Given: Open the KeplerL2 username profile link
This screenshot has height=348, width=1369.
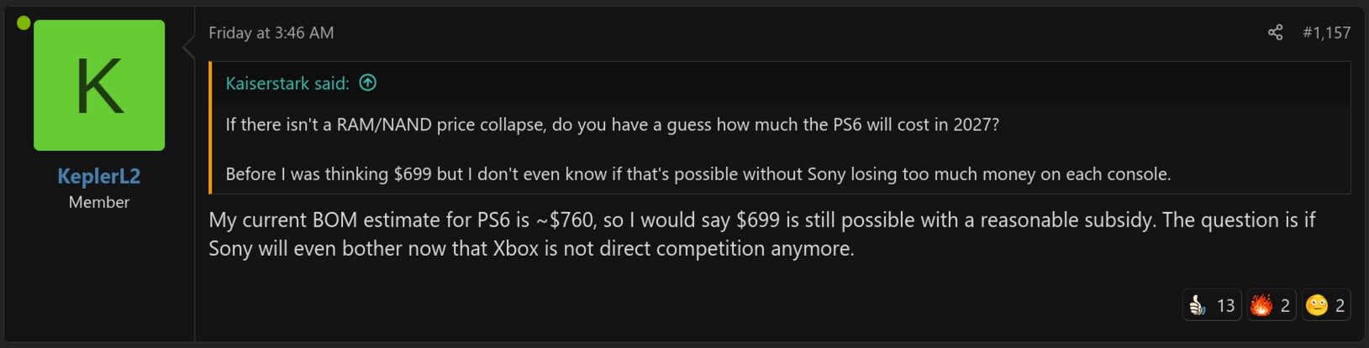Looking at the screenshot, I should [99, 176].
